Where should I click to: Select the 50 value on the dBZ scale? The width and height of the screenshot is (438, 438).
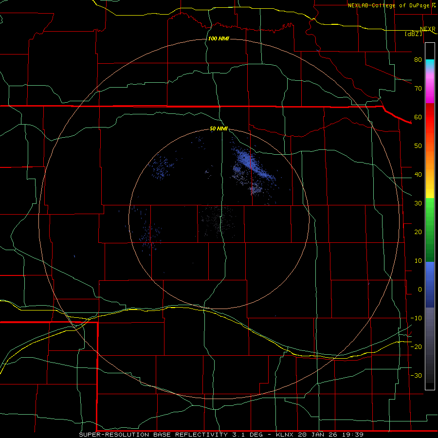[x=418, y=146]
